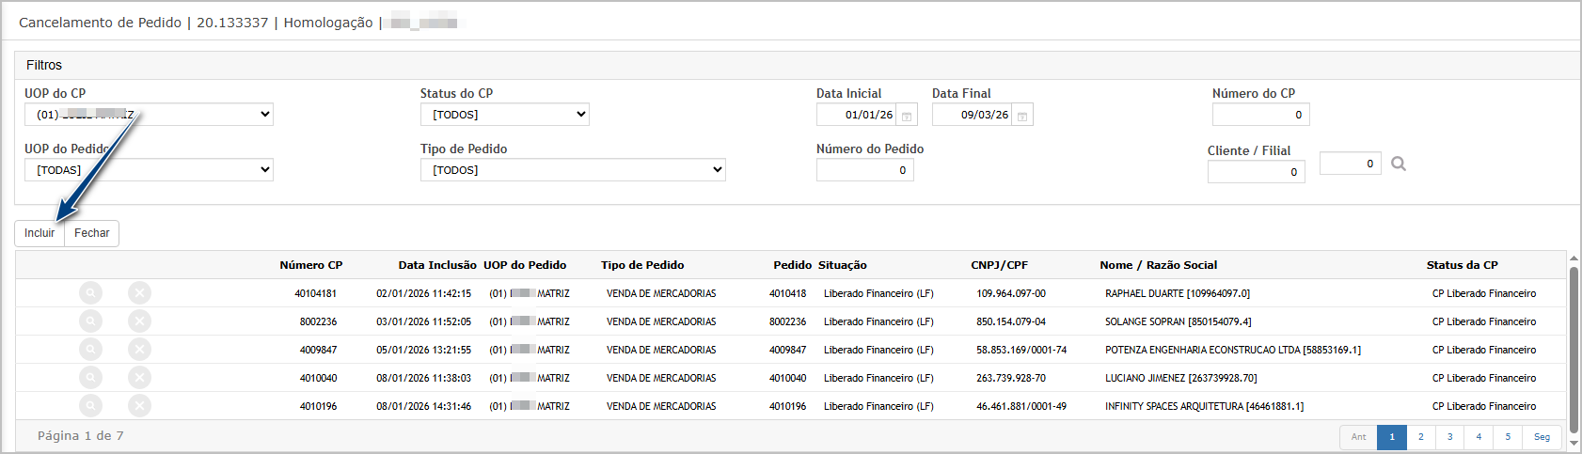Open the magnifier icon in row 4009847
Viewport: 1582px width, 454px height.
coord(90,350)
